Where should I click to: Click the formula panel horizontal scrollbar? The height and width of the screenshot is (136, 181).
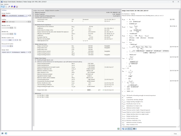[149, 127]
